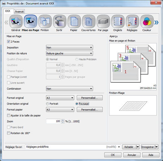Screen dimensions: 163x161
Task: Open the Sortir output icon
Action: 60,21
